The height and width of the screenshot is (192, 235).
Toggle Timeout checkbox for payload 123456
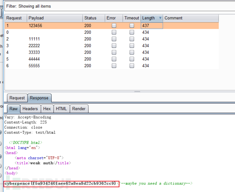(132, 26)
